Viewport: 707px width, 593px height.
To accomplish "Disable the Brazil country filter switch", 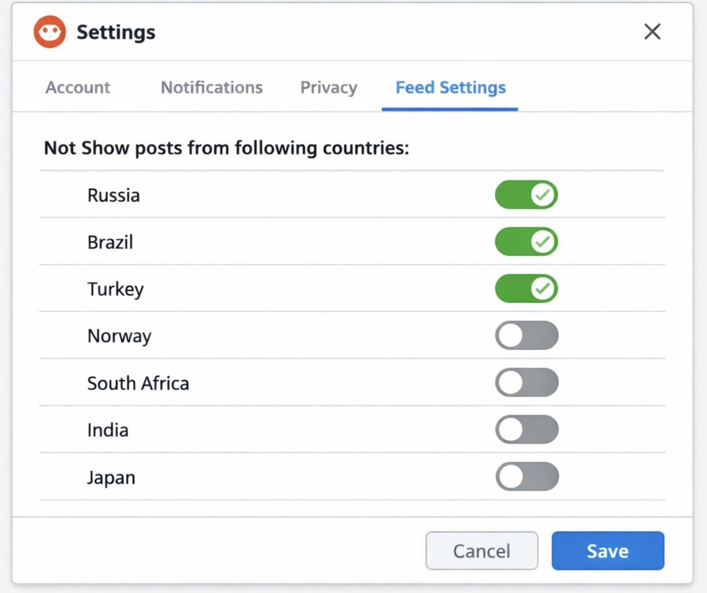I will [x=526, y=242].
